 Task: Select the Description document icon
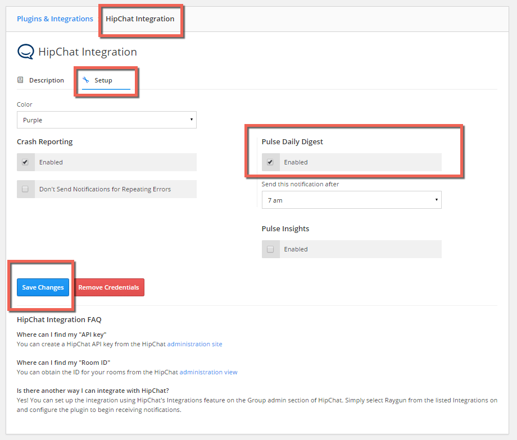(x=20, y=80)
